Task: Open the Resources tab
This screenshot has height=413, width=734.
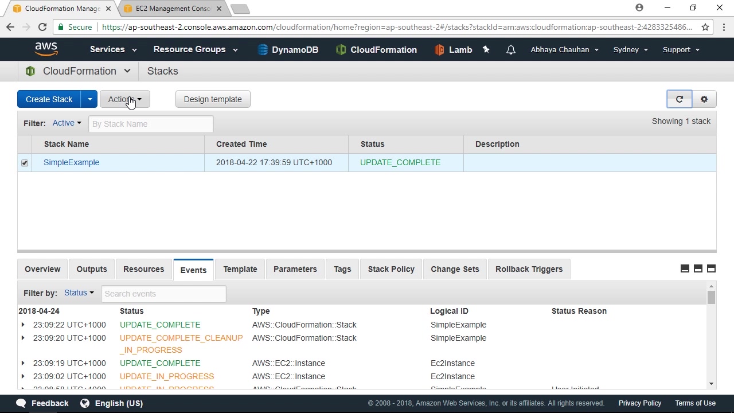Action: 143,269
